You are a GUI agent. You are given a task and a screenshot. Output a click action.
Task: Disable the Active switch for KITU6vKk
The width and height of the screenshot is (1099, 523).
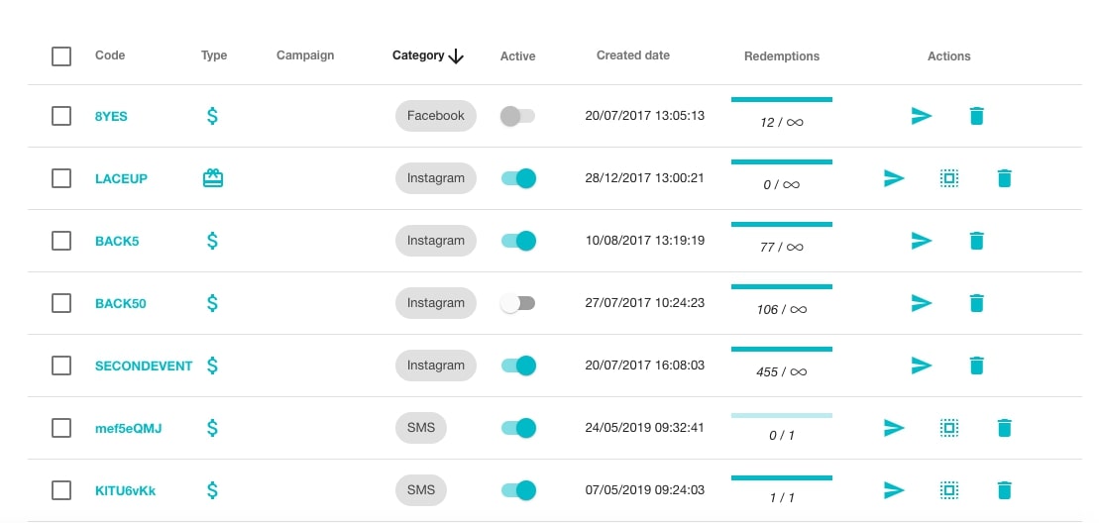pyautogui.click(x=518, y=490)
